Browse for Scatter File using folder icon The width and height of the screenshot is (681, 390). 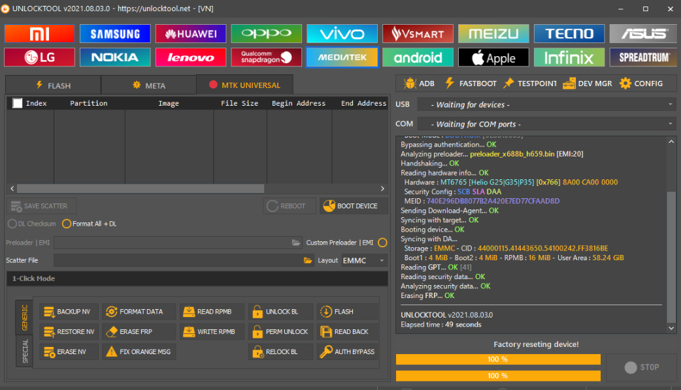(x=308, y=260)
